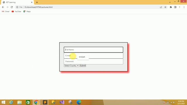
Task: Submit the form
Action: tap(83, 66)
